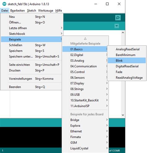The image size is (147, 153).
Task: Expand the 06.Sensors examples submenu
Action: pyautogui.click(x=85, y=78)
